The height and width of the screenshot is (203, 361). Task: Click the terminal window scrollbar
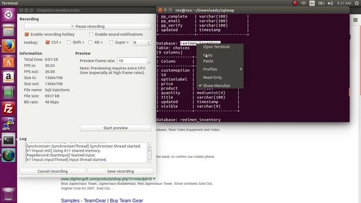point(349,92)
